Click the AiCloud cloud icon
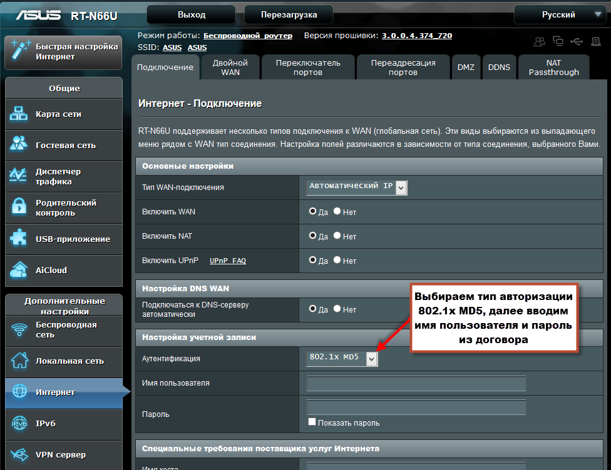 tap(19, 269)
